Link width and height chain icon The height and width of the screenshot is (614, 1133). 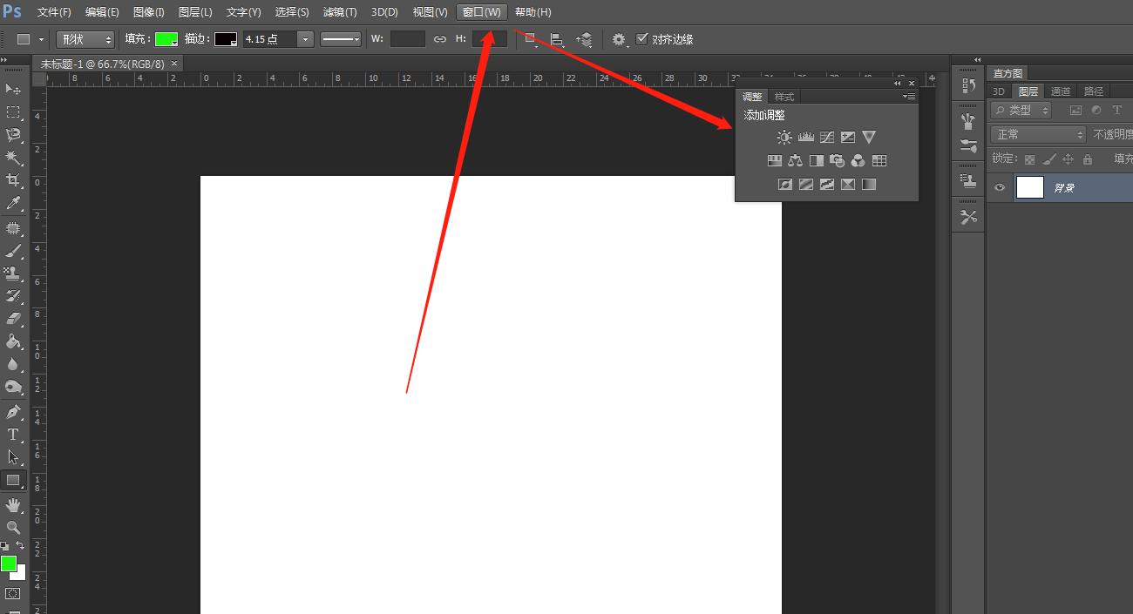tap(440, 39)
